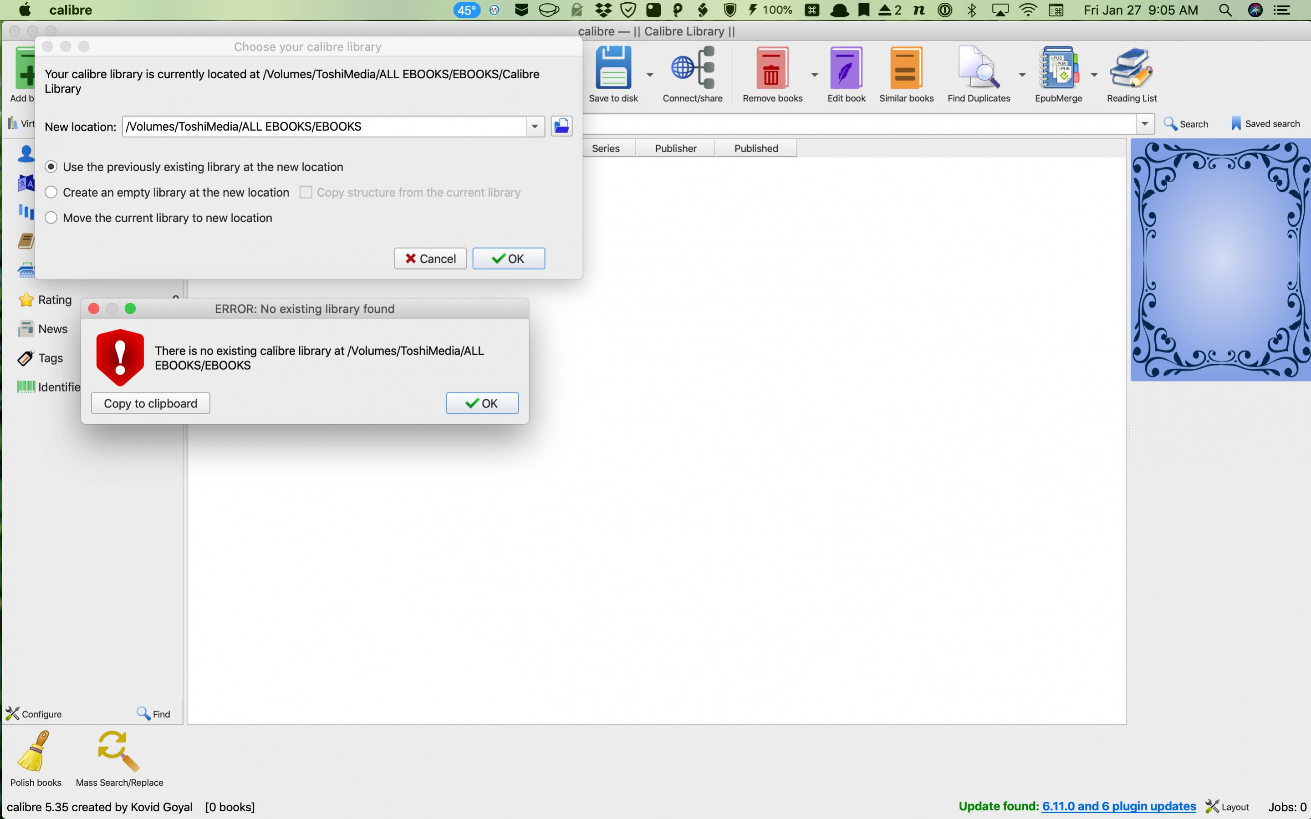
Task: Open the calibre application menu
Action: [x=71, y=10]
